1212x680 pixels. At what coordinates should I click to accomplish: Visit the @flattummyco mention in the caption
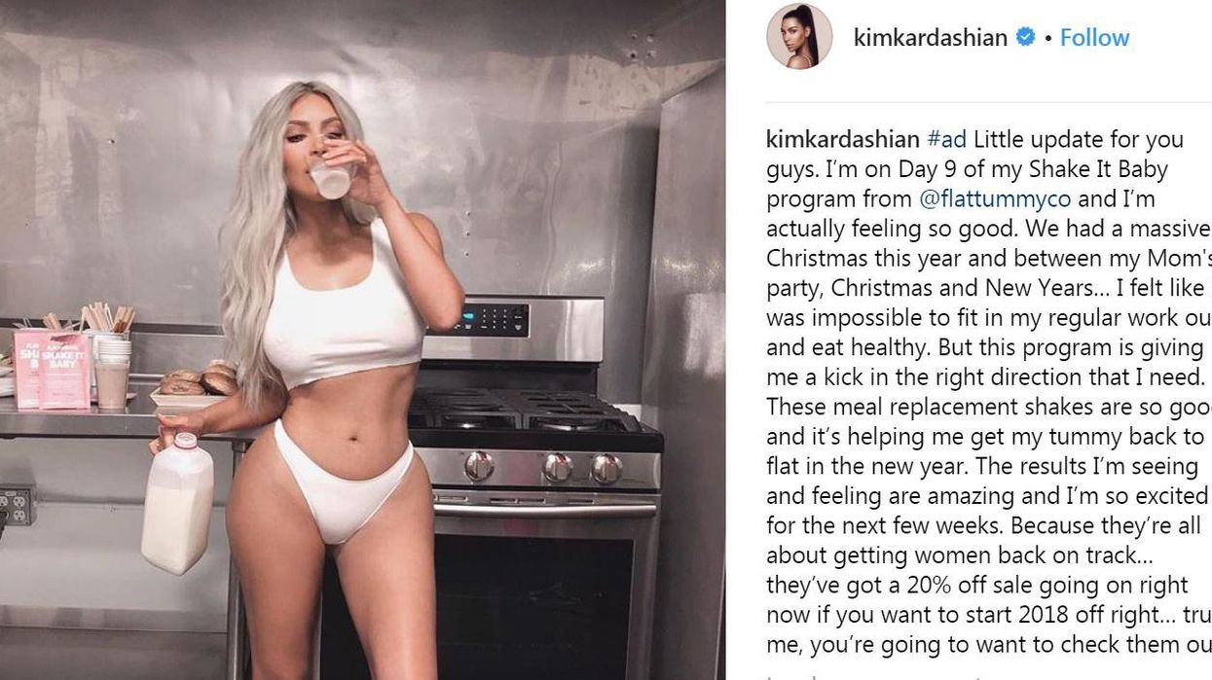(x=995, y=199)
